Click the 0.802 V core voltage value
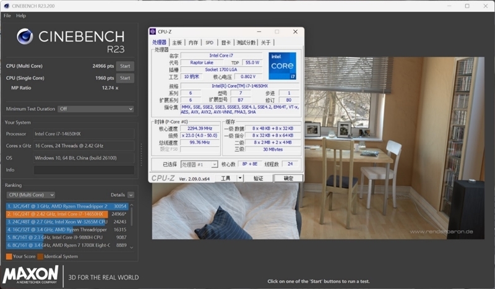The image size is (495, 289). click(x=248, y=77)
